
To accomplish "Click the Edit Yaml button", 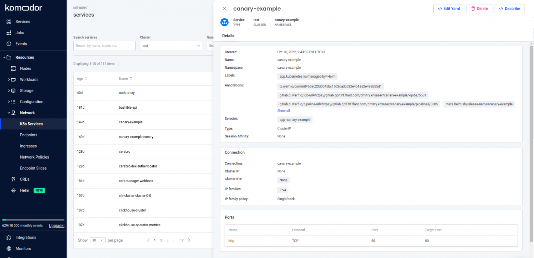I will click(x=448, y=9).
